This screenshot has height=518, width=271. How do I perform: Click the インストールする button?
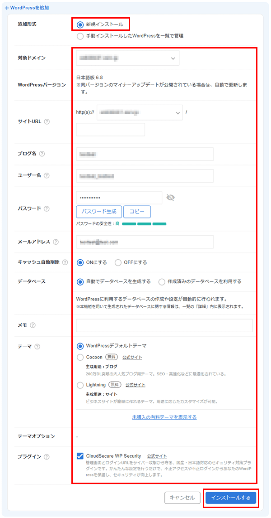pos(231,498)
